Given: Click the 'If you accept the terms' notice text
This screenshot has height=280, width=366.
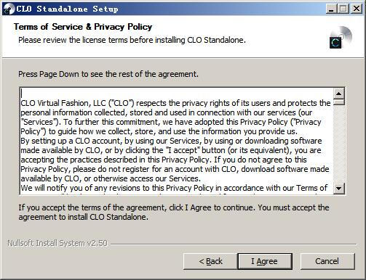Looking at the screenshot, I should tap(174, 212).
